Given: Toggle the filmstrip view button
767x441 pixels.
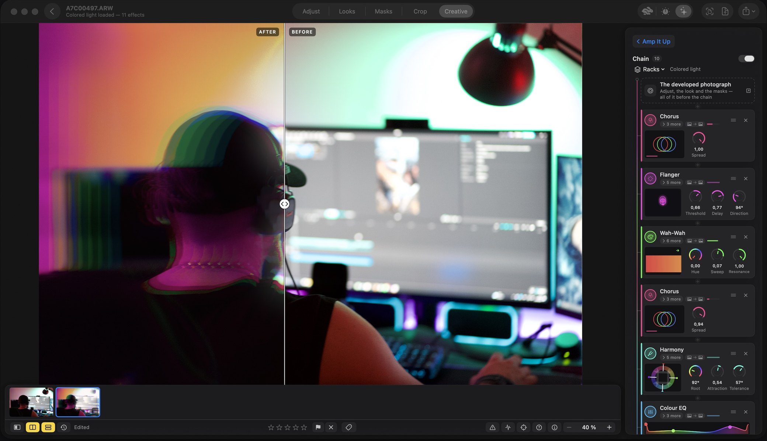Looking at the screenshot, I should coord(48,427).
